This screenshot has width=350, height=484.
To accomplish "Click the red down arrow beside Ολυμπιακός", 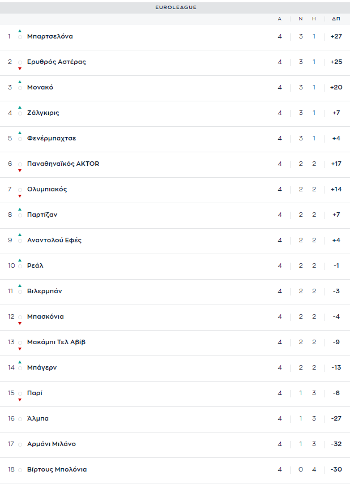I will coord(20,196).
